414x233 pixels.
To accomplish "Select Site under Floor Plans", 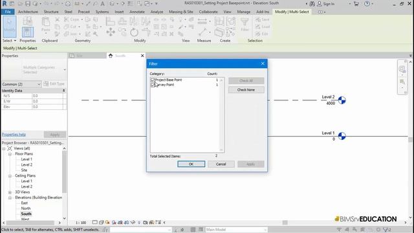I will pyautogui.click(x=24, y=170).
